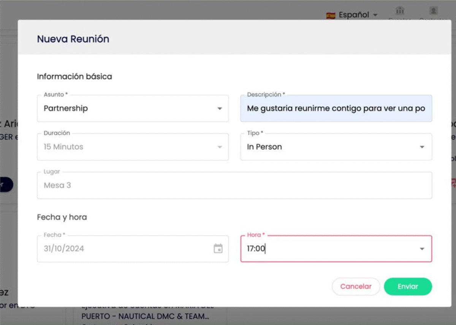Click the 15 Minutos duration value
Screen dimensions: 456x325
coord(63,147)
